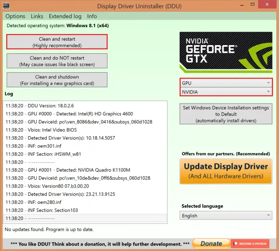Select log line with dev_0ff6 DeviceId
This screenshot has width=280, height=251.
[85, 178]
